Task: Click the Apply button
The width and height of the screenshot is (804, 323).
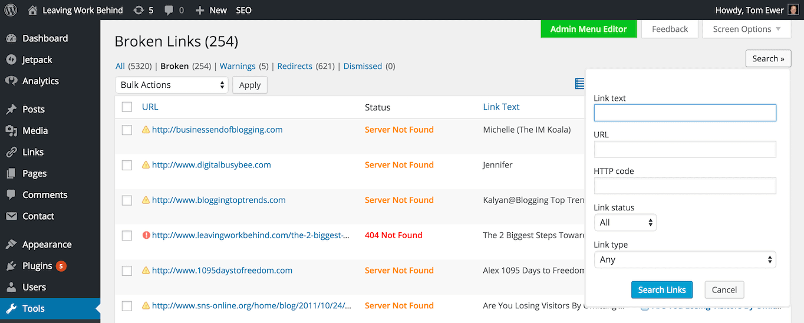Action: coord(250,85)
